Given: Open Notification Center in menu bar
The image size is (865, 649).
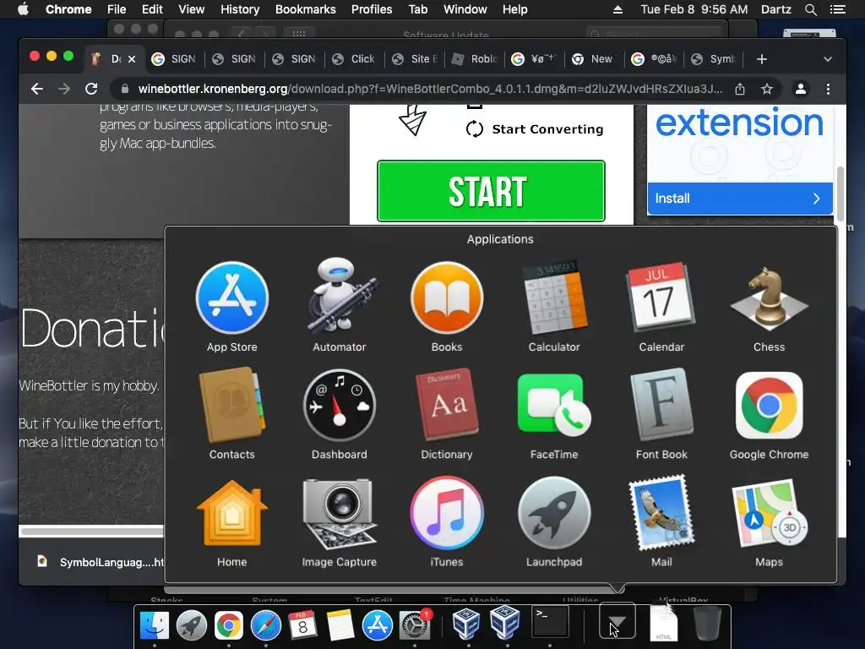Looking at the screenshot, I should [x=837, y=9].
